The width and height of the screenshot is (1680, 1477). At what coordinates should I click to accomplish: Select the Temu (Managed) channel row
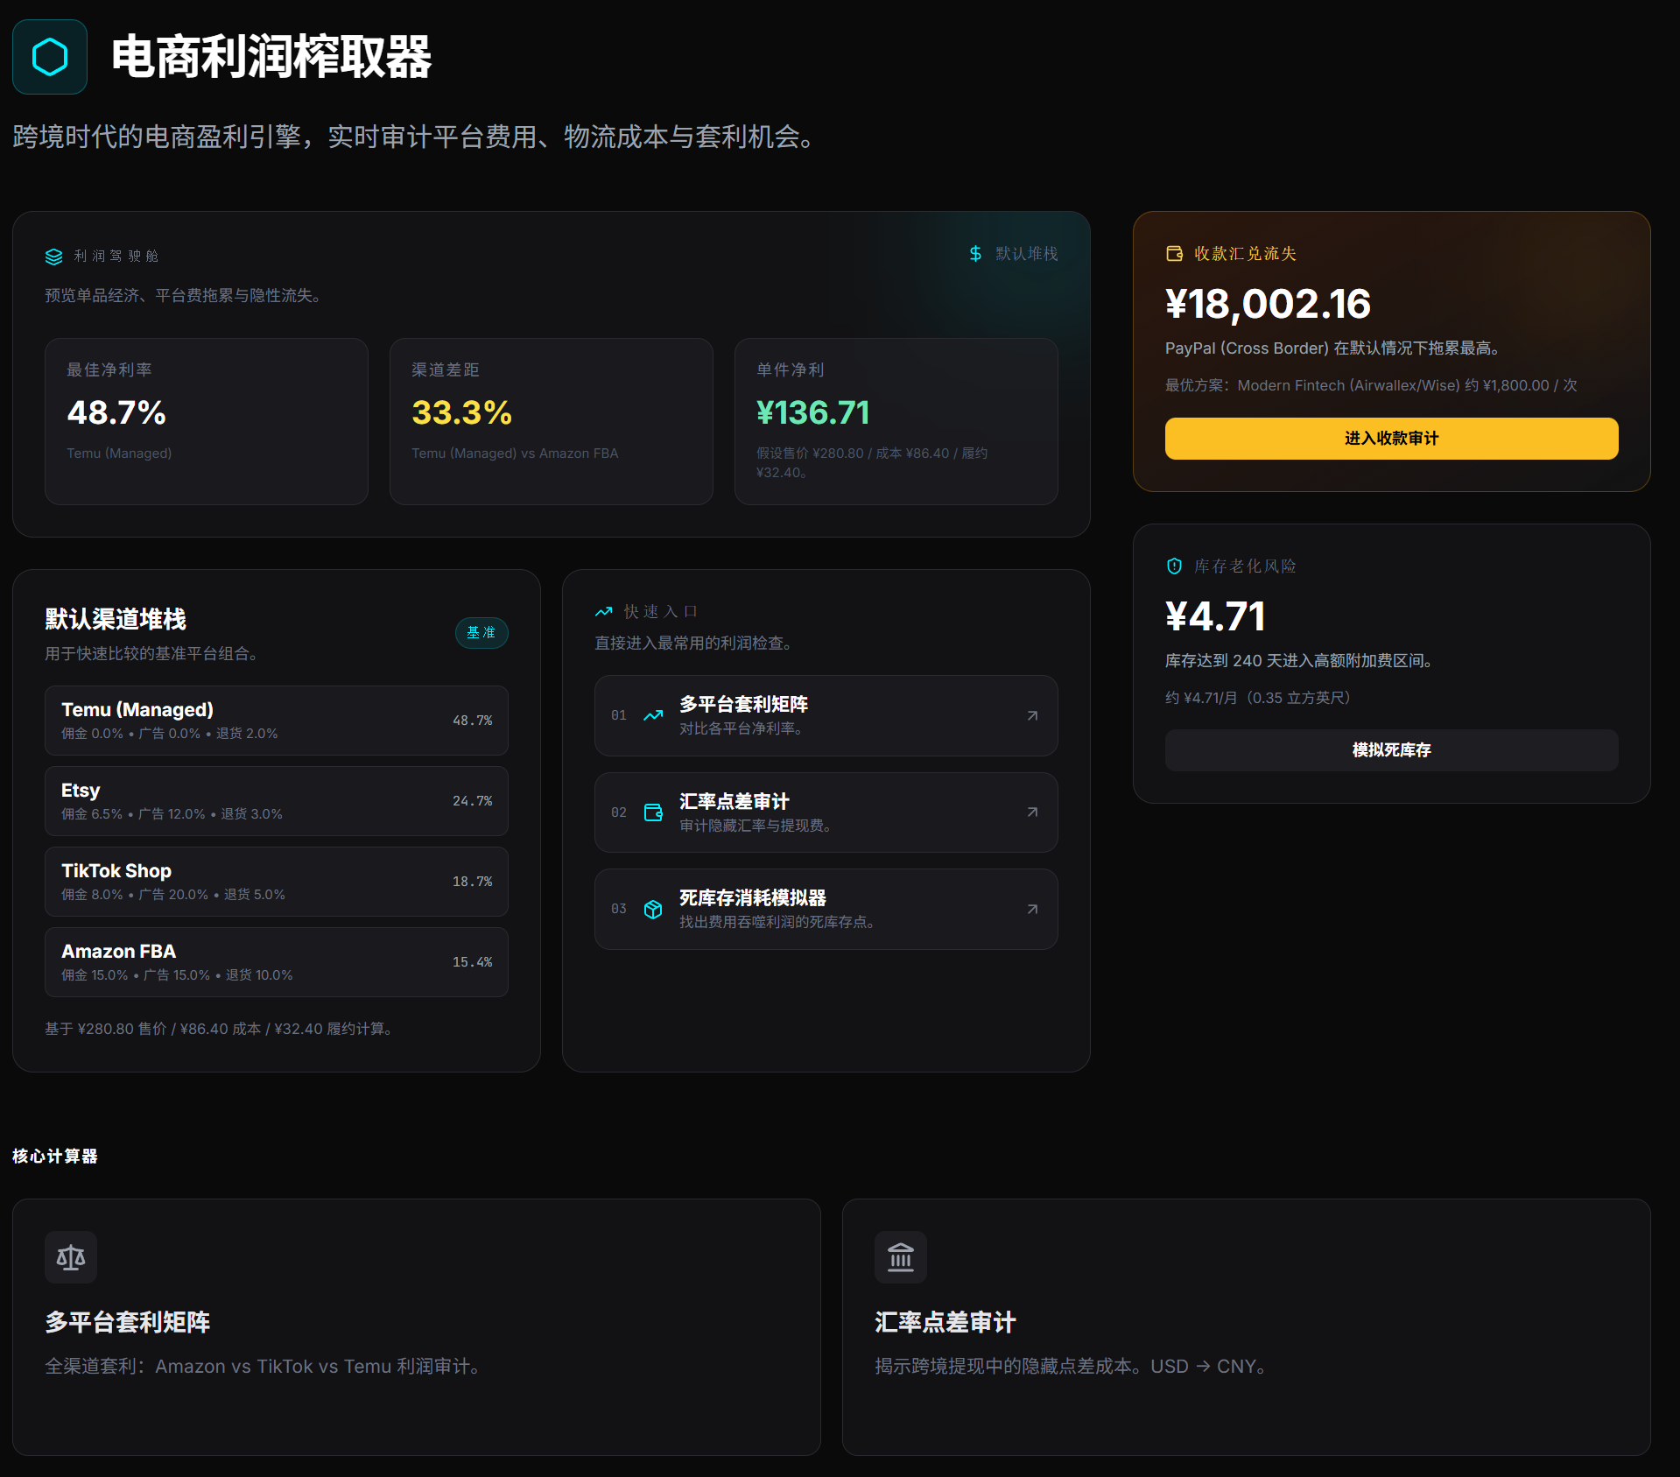[x=277, y=721]
